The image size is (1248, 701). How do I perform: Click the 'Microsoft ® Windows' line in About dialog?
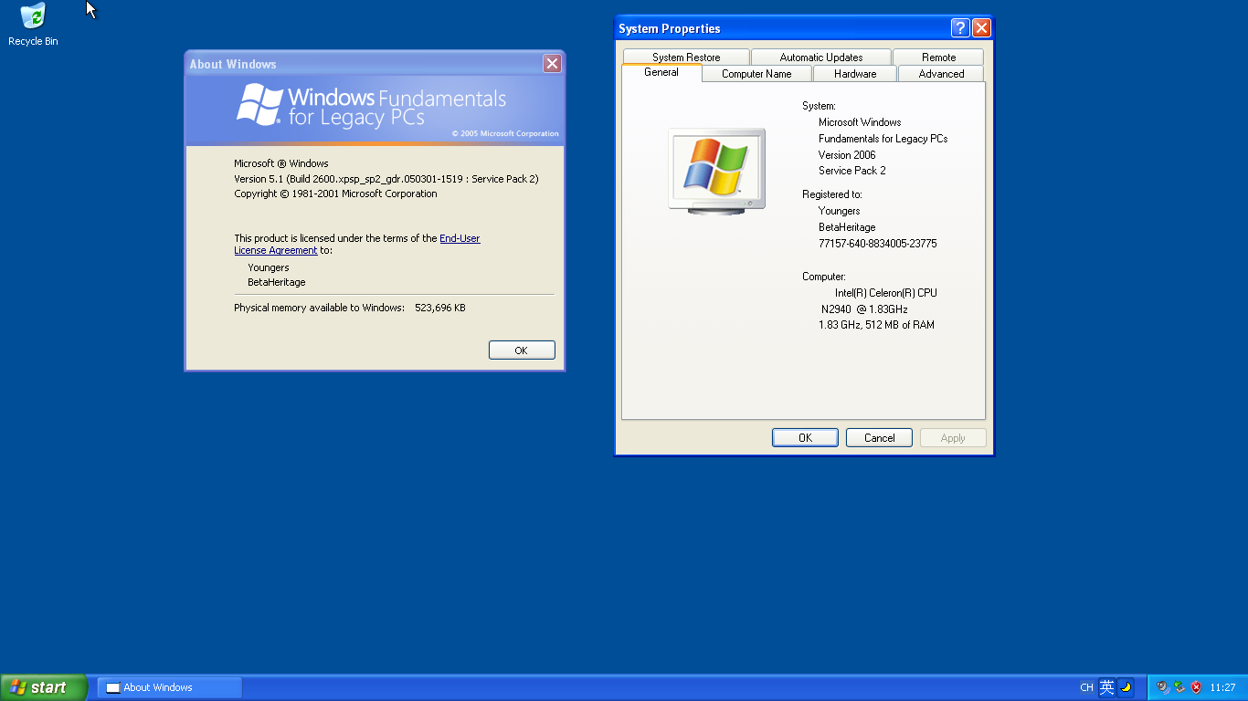pyautogui.click(x=281, y=163)
